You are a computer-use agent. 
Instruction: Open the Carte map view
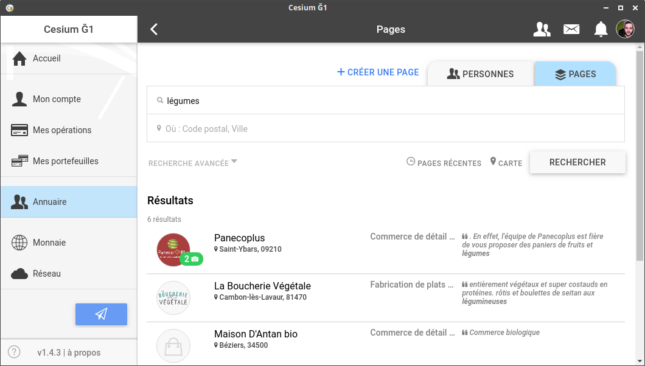(x=506, y=163)
